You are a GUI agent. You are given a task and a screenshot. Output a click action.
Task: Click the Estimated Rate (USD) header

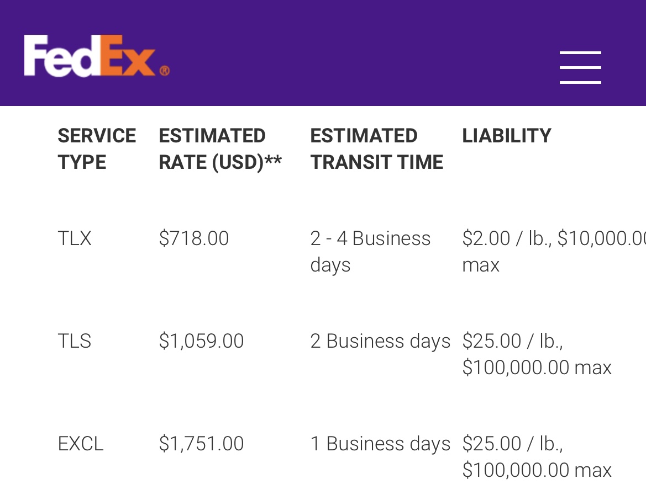pos(220,149)
